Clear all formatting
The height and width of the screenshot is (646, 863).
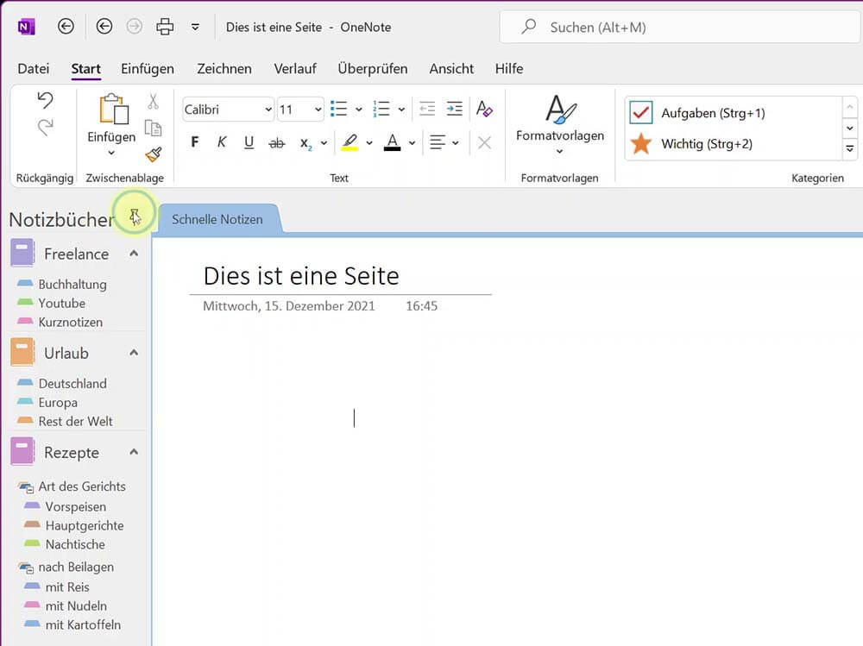click(x=484, y=109)
